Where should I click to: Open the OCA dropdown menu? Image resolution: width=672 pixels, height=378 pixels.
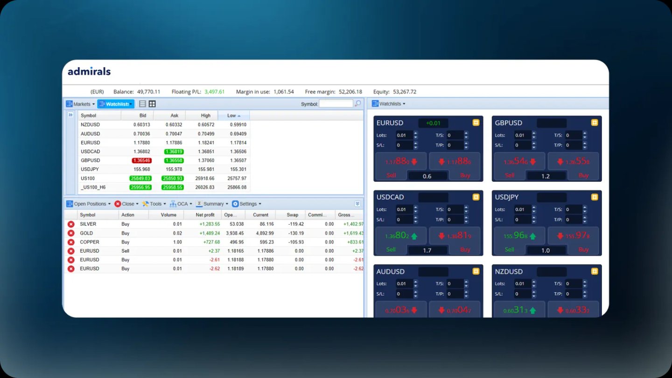[181, 204]
